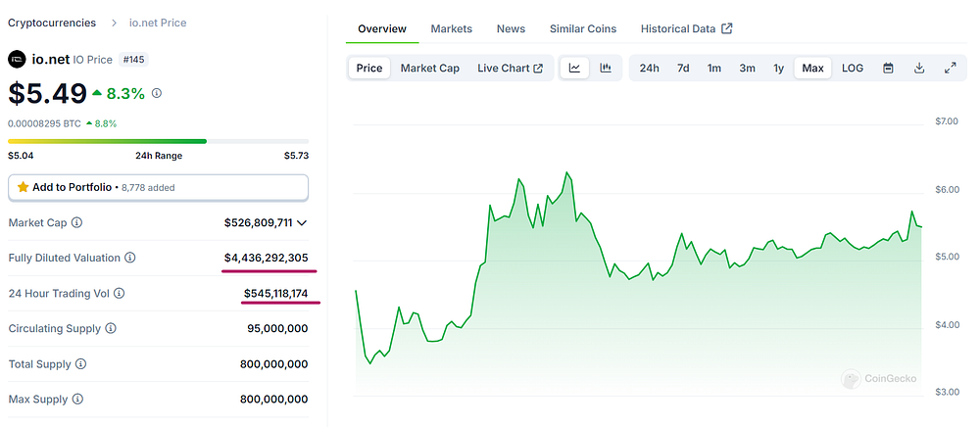This screenshot has height=427, width=980.
Task: Click the star Add to Portfolio button
Action: point(158,187)
